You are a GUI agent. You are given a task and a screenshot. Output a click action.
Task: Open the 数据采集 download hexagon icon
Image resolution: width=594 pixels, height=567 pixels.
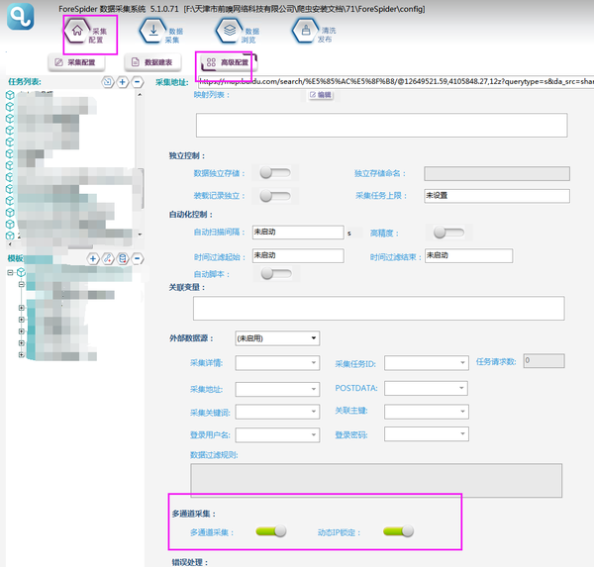click(153, 31)
